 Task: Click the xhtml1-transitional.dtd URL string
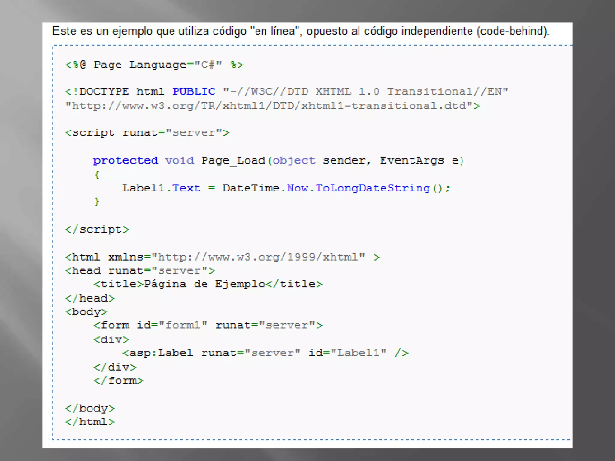(269, 106)
